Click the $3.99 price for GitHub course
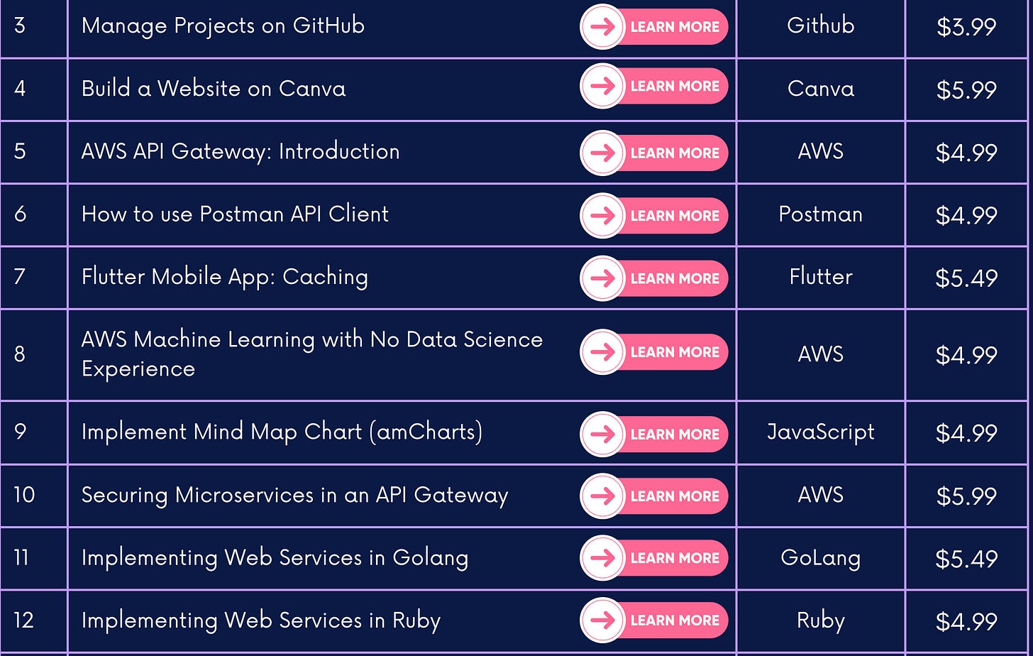Viewport: 1033px width, 656px height. pyautogui.click(x=966, y=27)
